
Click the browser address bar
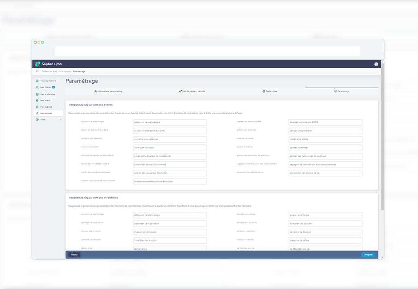[x=207, y=51]
